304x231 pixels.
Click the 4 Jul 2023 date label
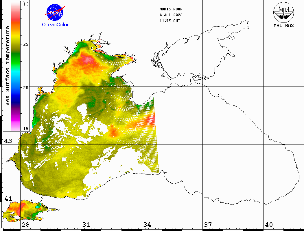pyautogui.click(x=171, y=15)
